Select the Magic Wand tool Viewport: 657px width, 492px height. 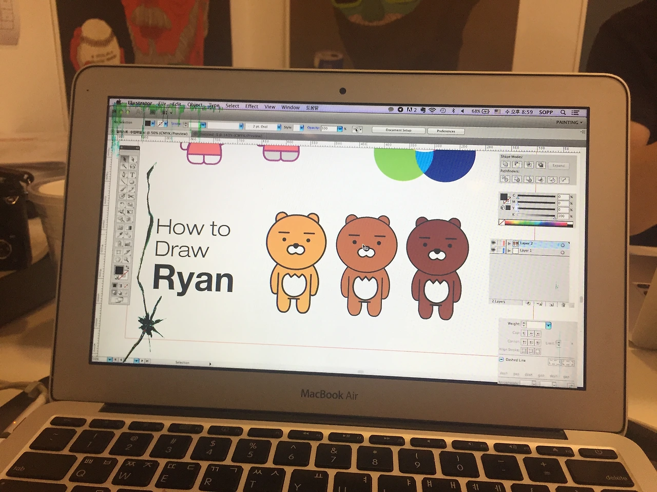[124, 167]
